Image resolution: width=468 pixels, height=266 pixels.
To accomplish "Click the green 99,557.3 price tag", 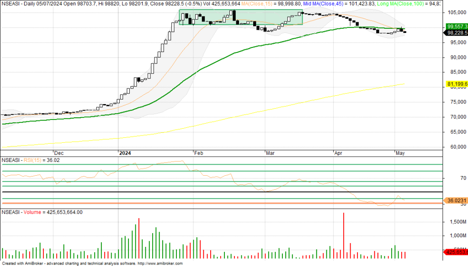I will (455, 26).
